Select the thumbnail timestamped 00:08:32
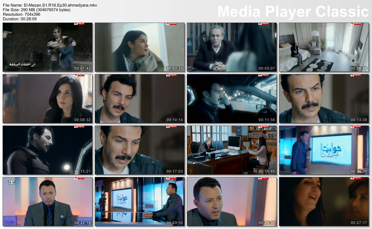Viewport: 372px width, 229px height. point(48,99)
